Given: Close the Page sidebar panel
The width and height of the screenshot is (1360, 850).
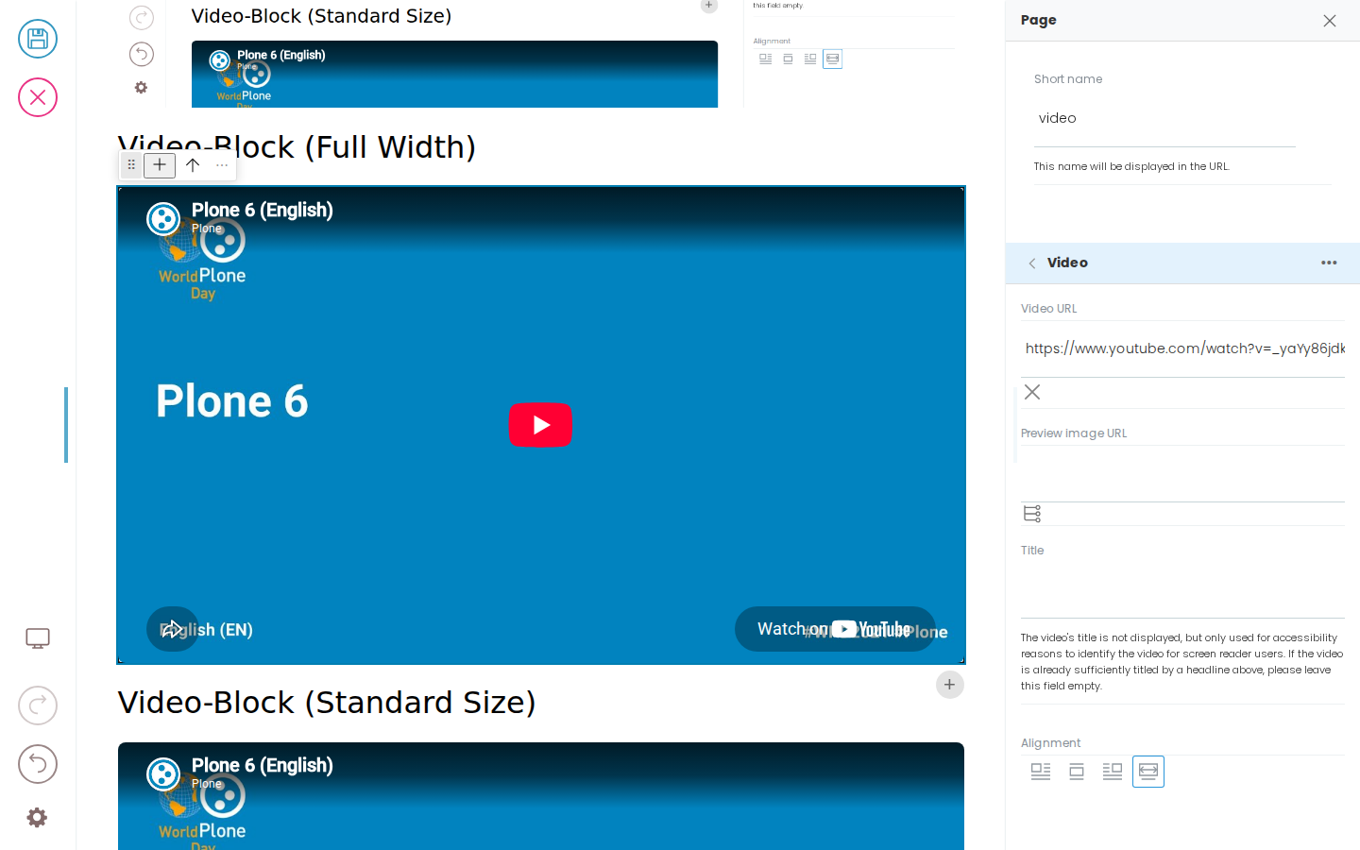Looking at the screenshot, I should [1330, 21].
